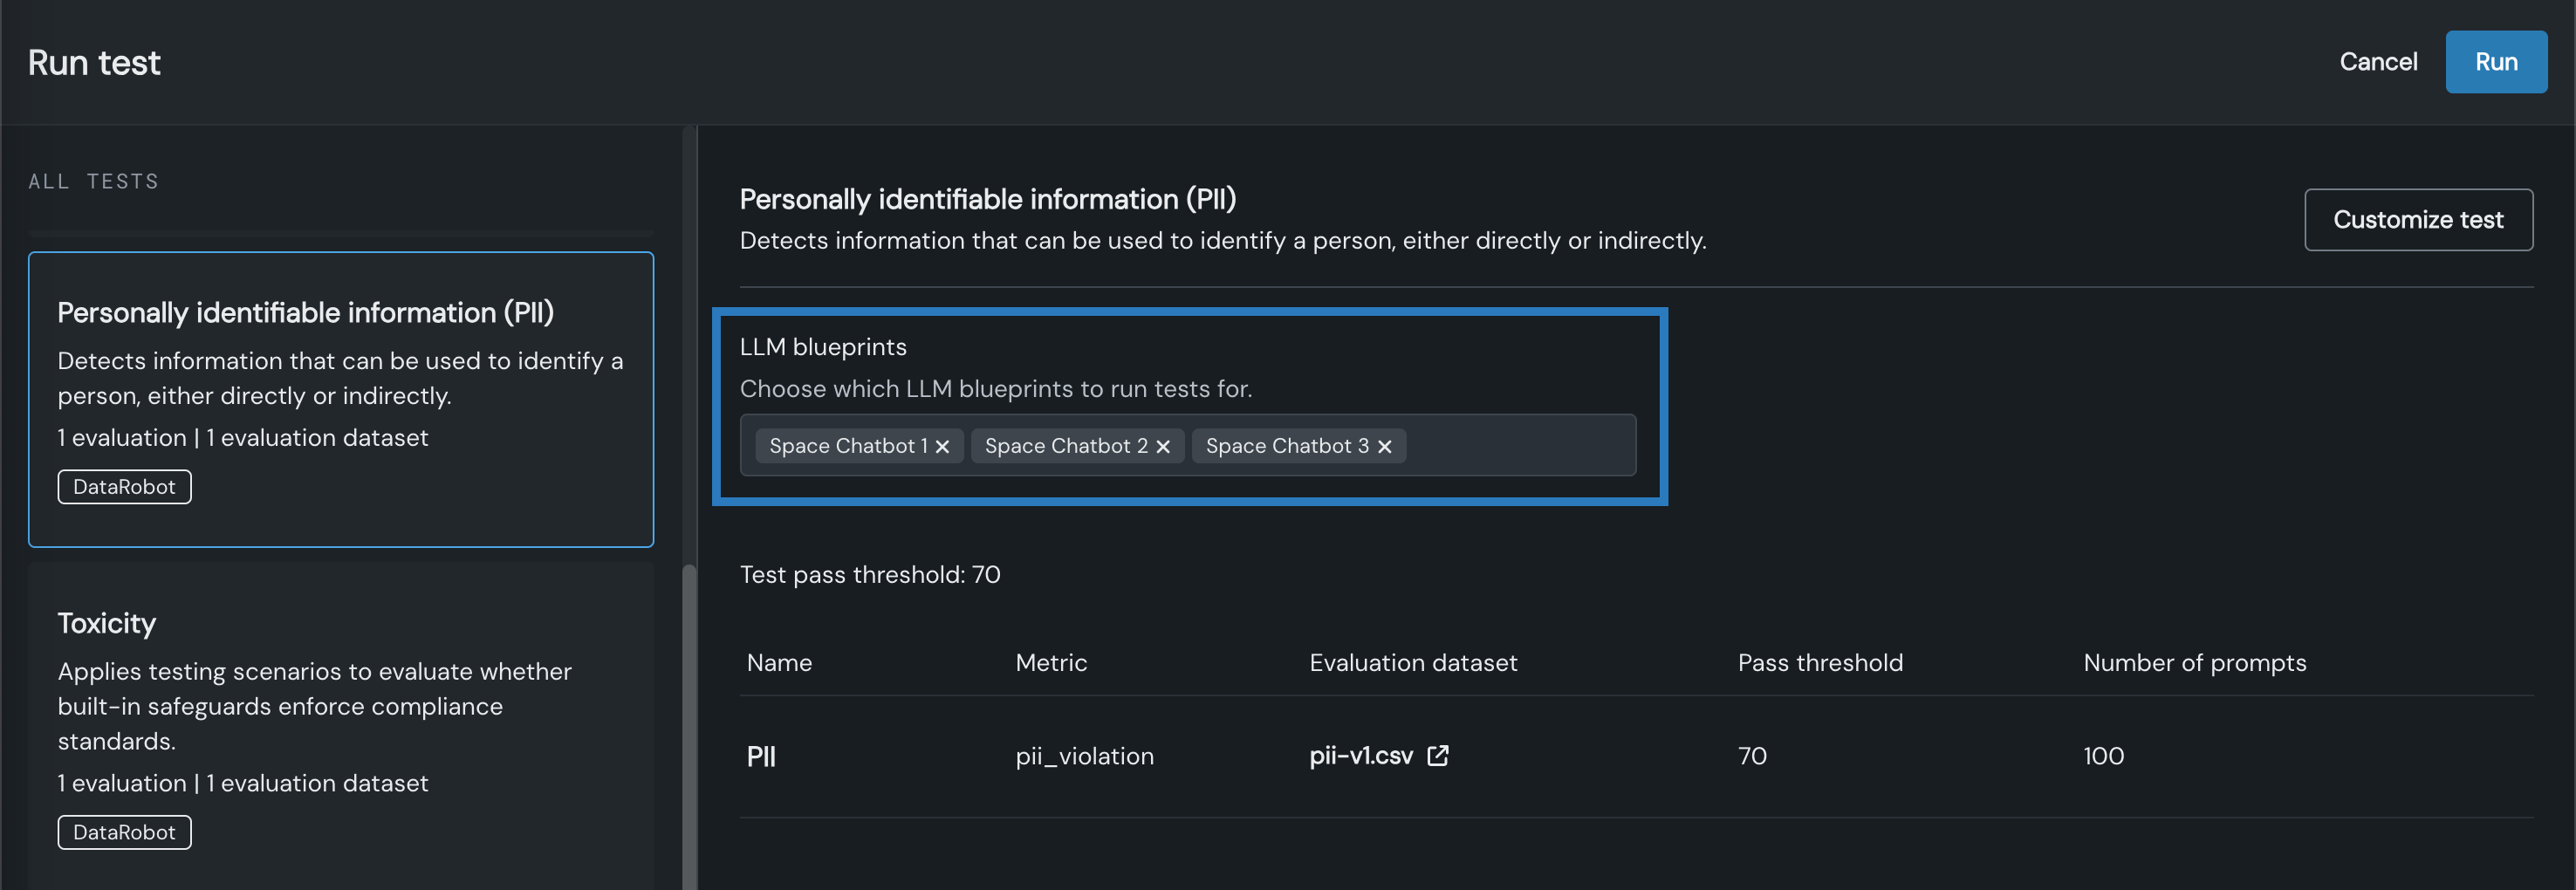Click the Metric column header
Screen dimensions: 2576x890
tap(1050, 663)
